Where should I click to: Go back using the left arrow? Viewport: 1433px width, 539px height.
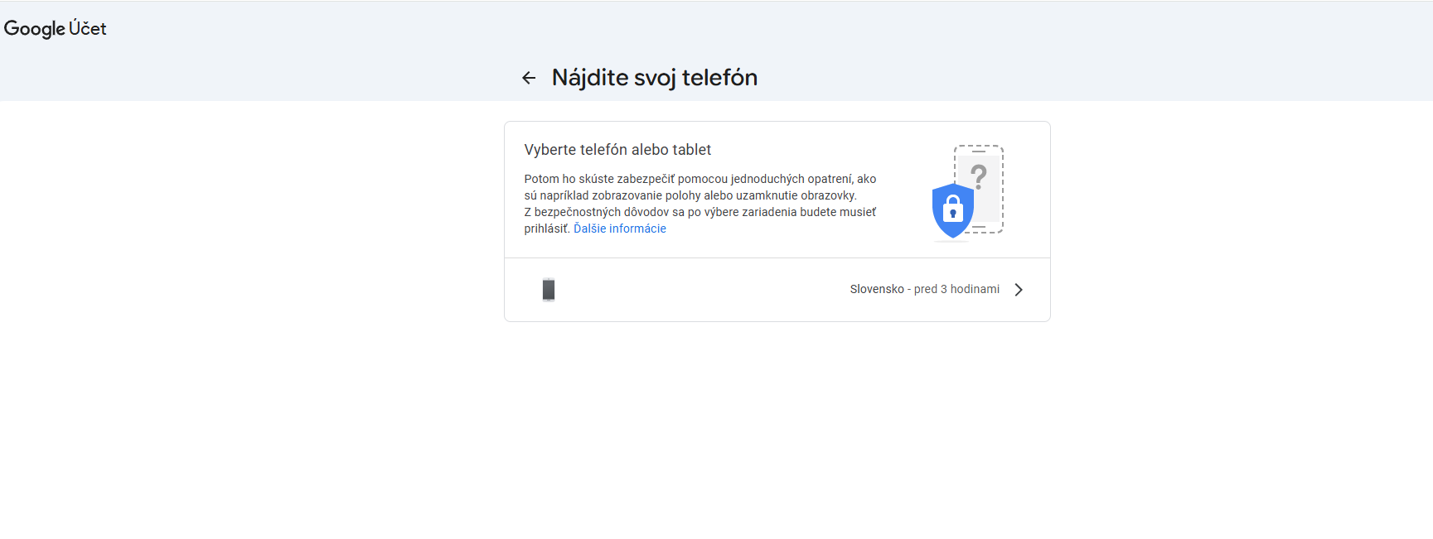(529, 78)
